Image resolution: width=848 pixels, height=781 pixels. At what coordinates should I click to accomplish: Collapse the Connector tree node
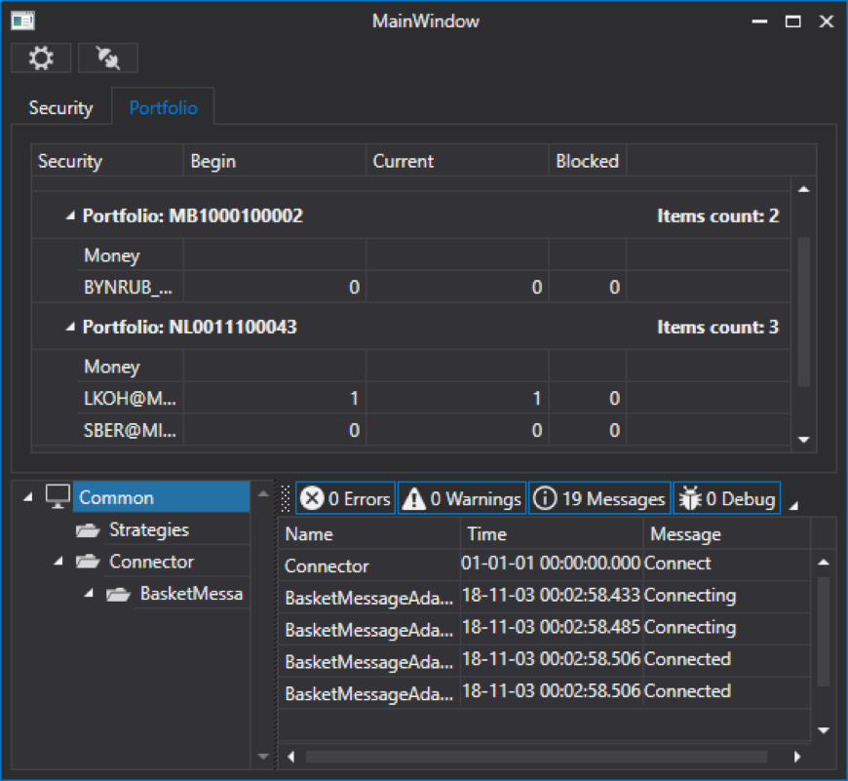[58, 562]
